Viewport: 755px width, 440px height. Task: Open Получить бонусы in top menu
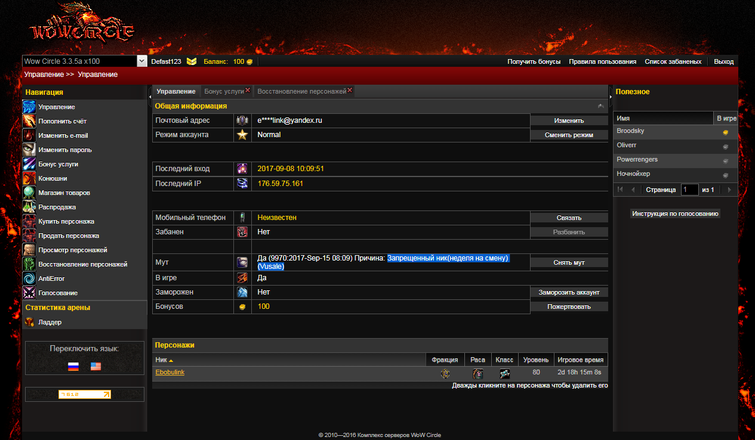tap(534, 61)
